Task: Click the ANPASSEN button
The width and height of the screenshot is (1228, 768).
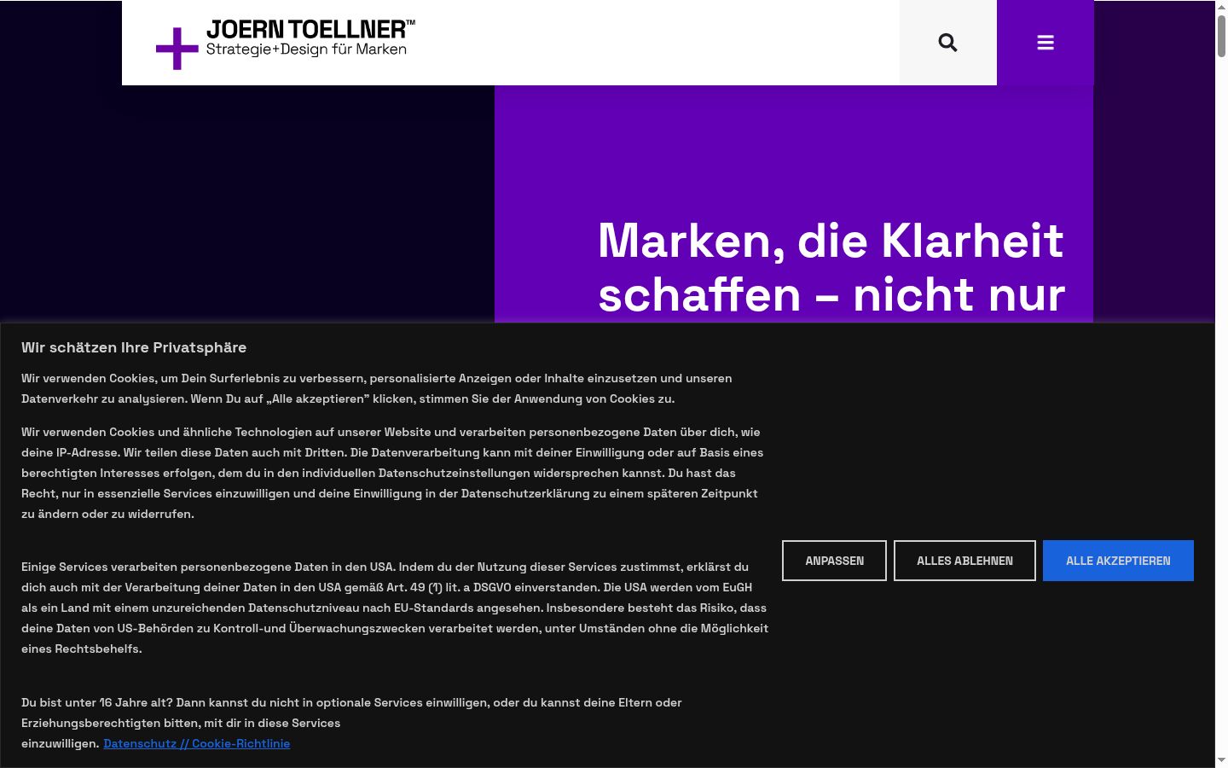Action: (x=834, y=561)
